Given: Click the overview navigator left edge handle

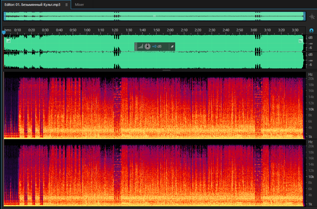Looking at the screenshot, I should [x=5, y=16].
